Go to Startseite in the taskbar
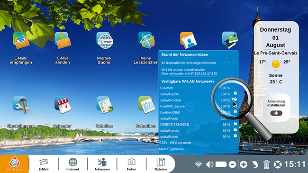The width and height of the screenshot is (308, 173). coord(14,164)
